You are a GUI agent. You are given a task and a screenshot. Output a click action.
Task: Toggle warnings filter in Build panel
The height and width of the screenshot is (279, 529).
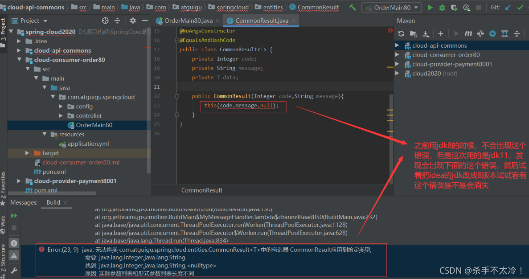click(x=14, y=256)
